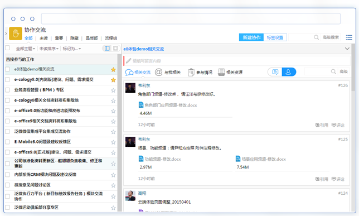Check the 微搜意见问题讨论区 checkbox
This screenshot has height=216, width=359.
point(8,185)
